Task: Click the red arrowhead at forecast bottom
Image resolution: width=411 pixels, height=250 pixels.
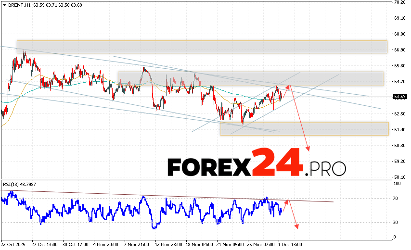Action: click(x=308, y=149)
